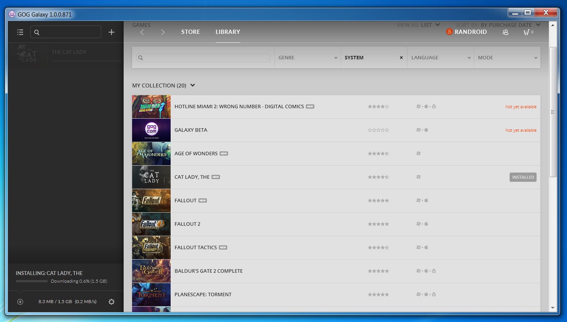Go back with the left arrow icon

142,32
